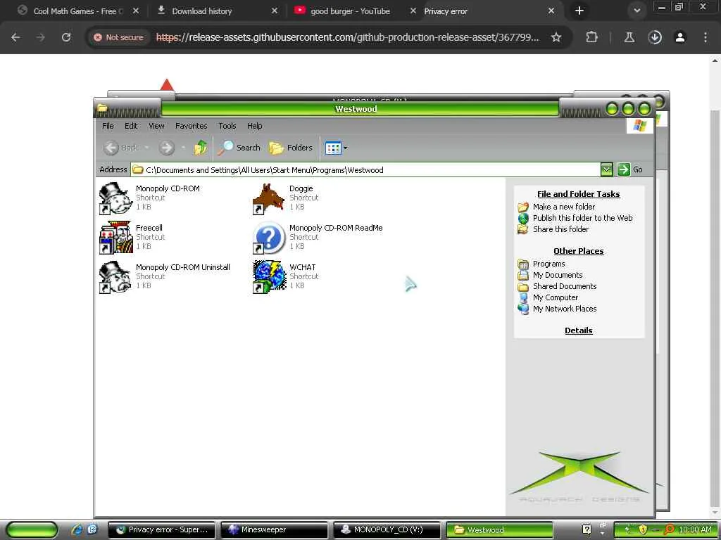The height and width of the screenshot is (540, 721).
Task: Click the tab search dropdown arrow
Action: [637, 11]
